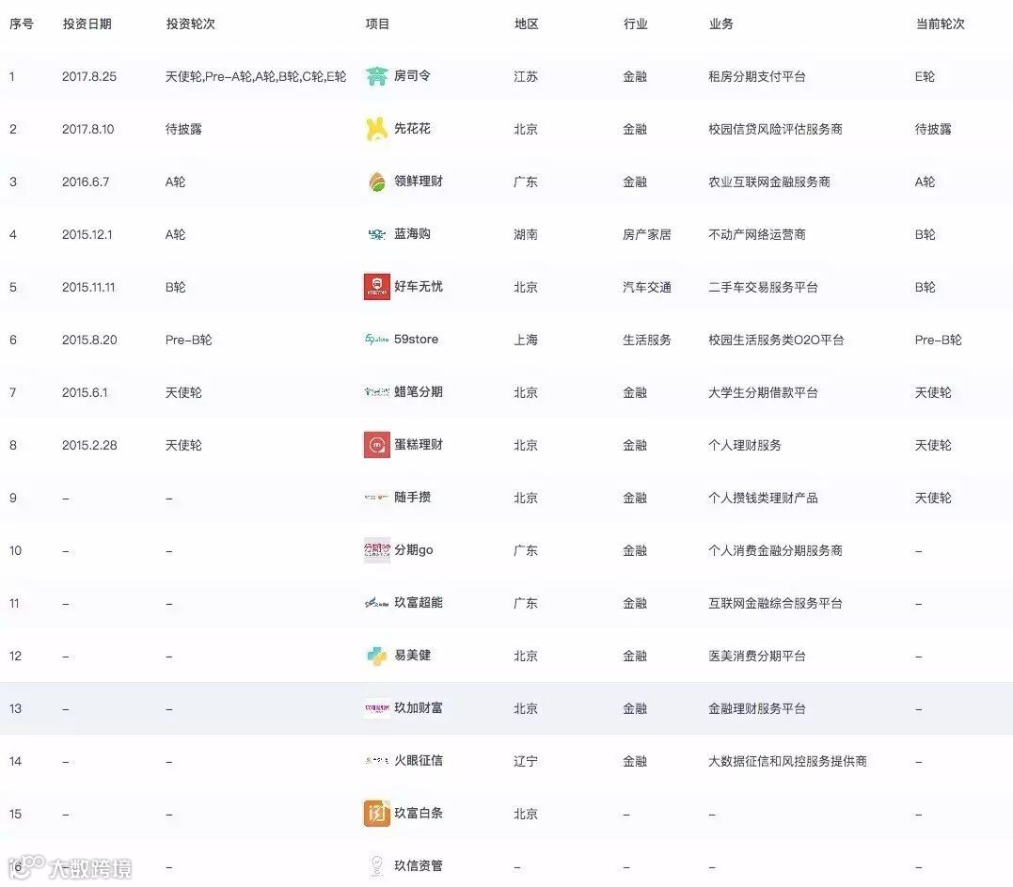Screen dimensions: 1013x887
Task: Open the 玖富白条 project name
Action: point(419,813)
